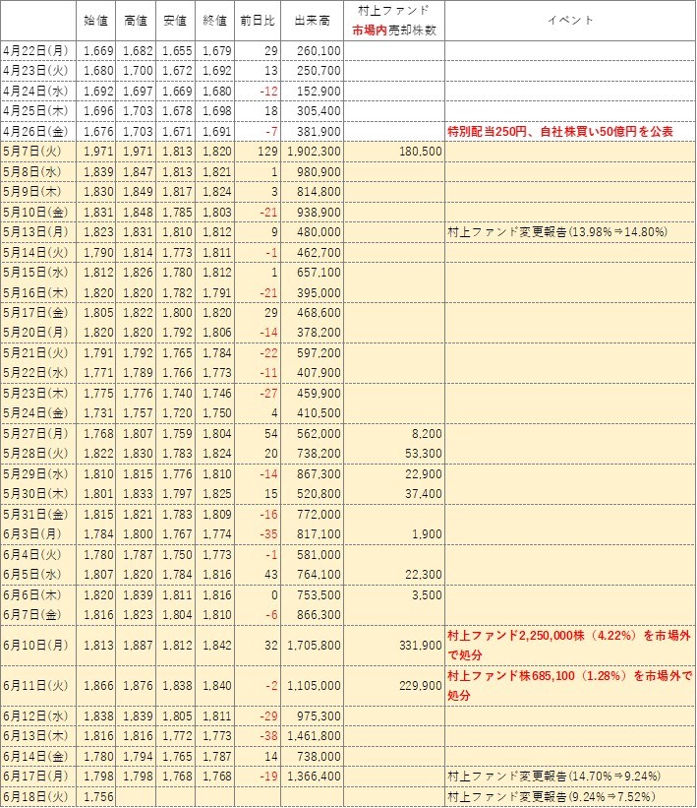Click the 4月22日(月) date cell
The width and height of the screenshot is (697, 808).
tap(37, 49)
